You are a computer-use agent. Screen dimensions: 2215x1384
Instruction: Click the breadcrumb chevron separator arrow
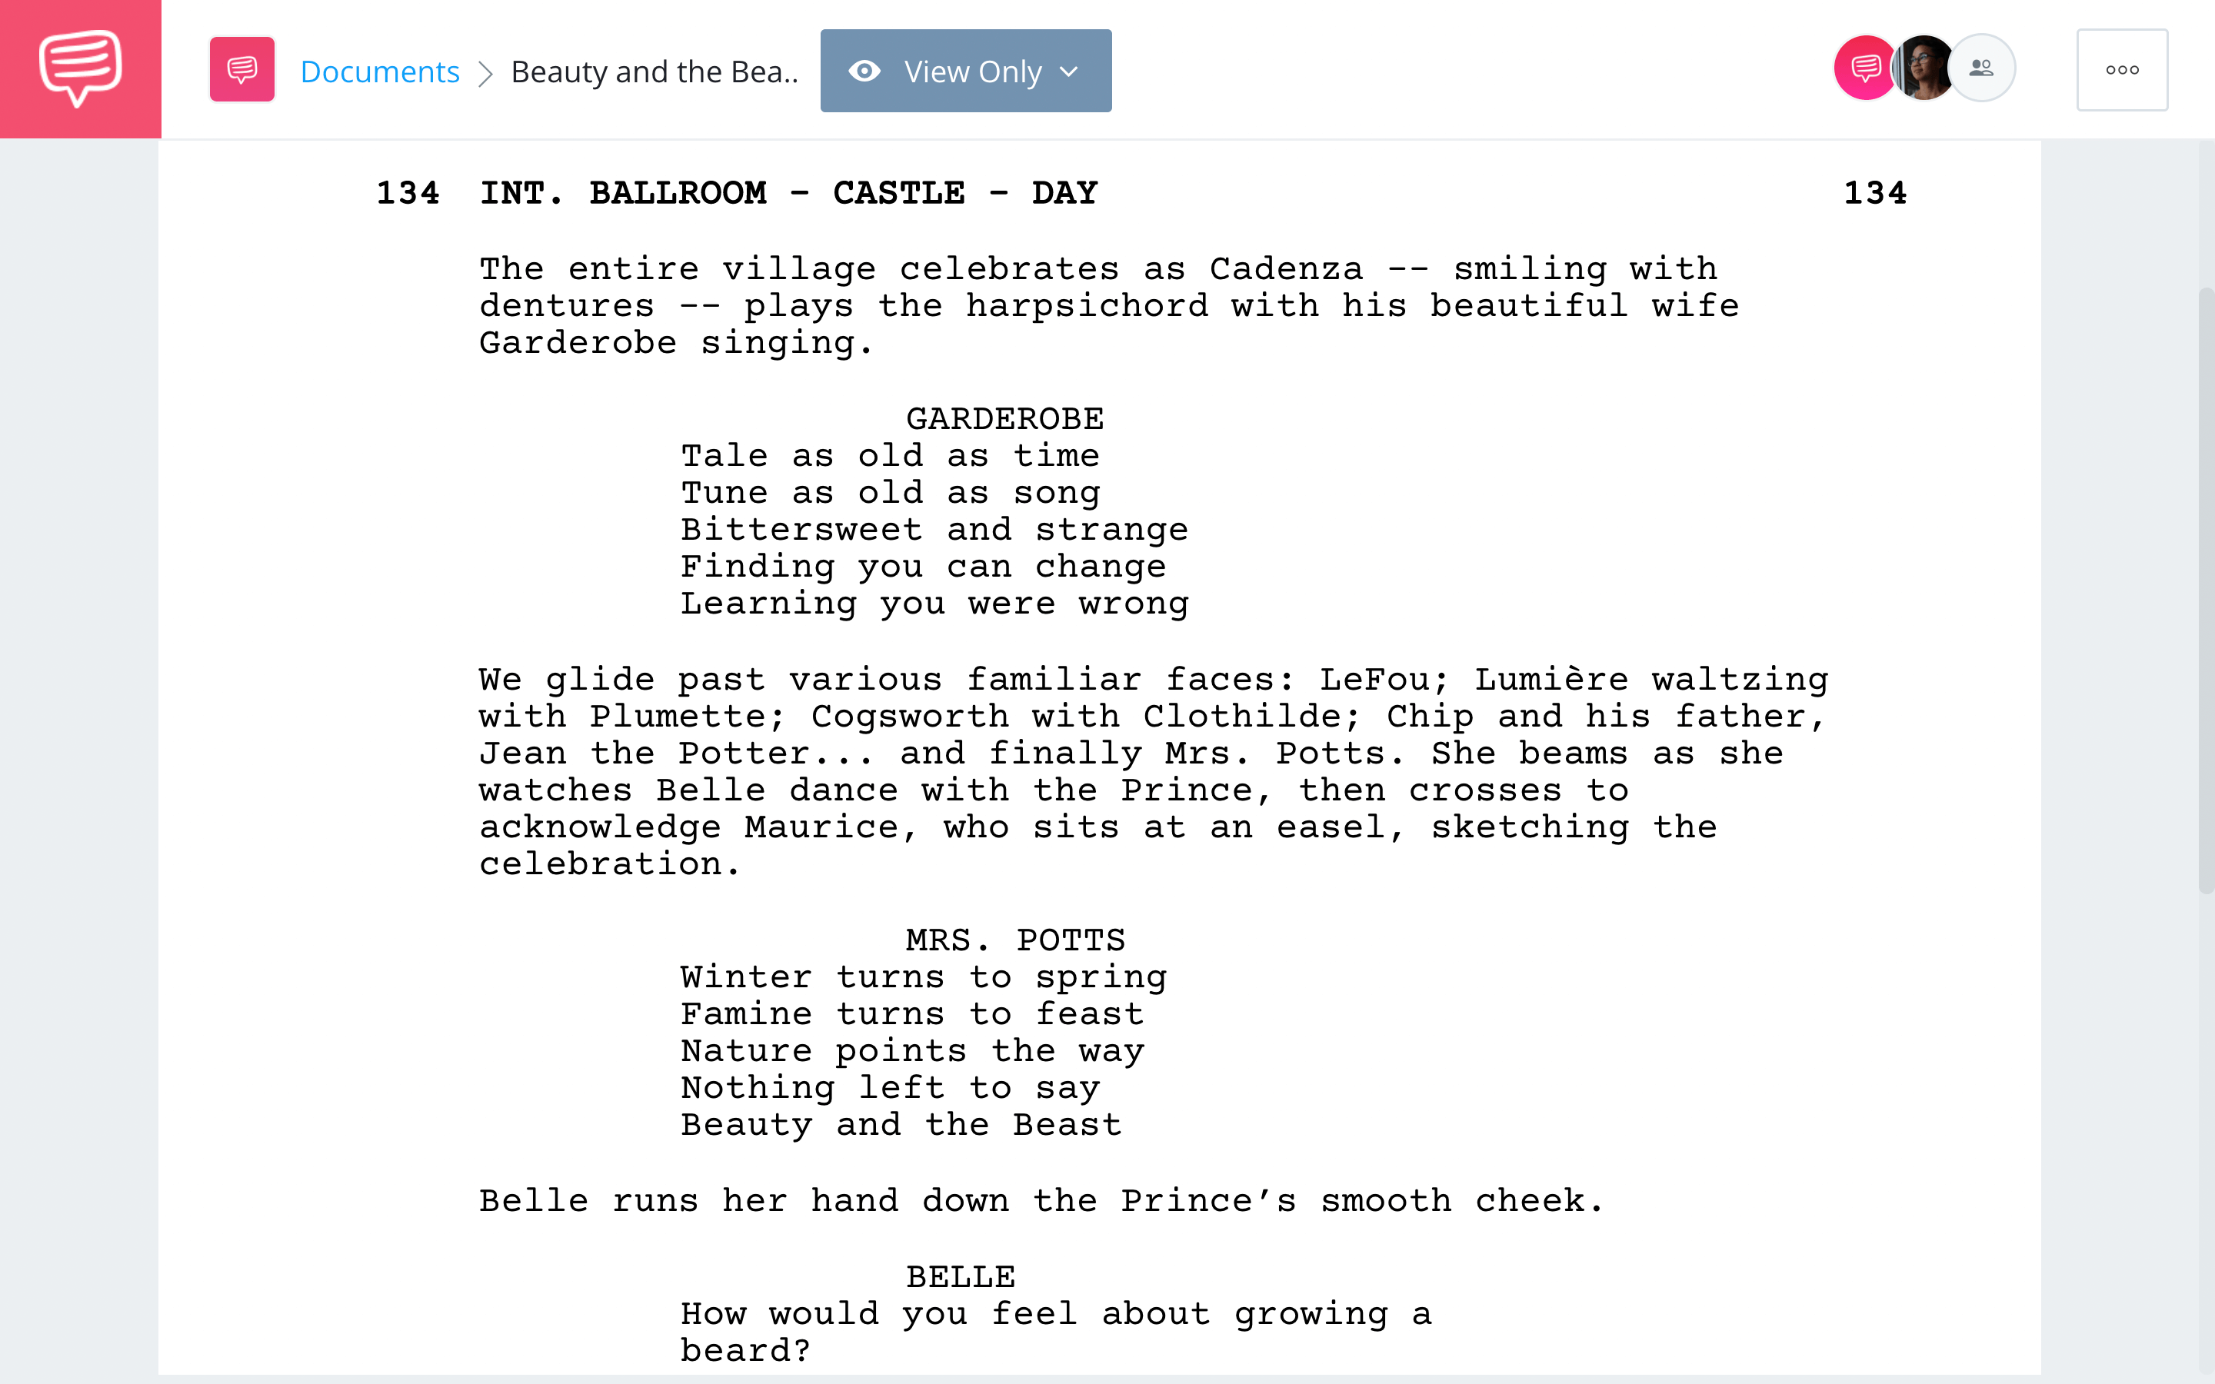tap(485, 70)
